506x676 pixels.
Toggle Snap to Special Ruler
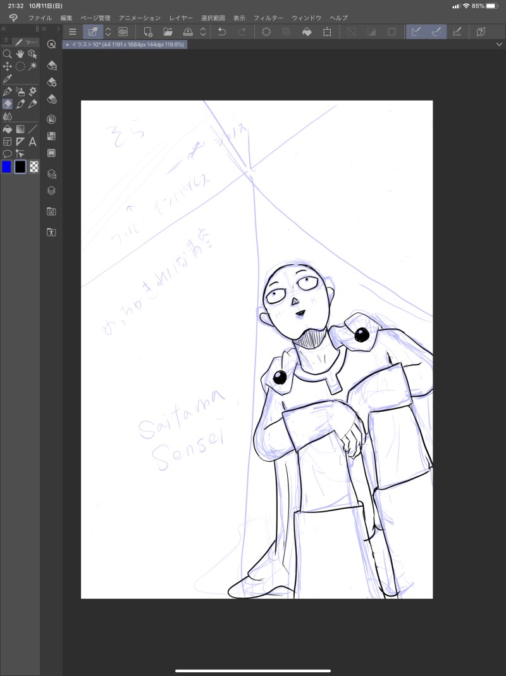tap(436, 32)
